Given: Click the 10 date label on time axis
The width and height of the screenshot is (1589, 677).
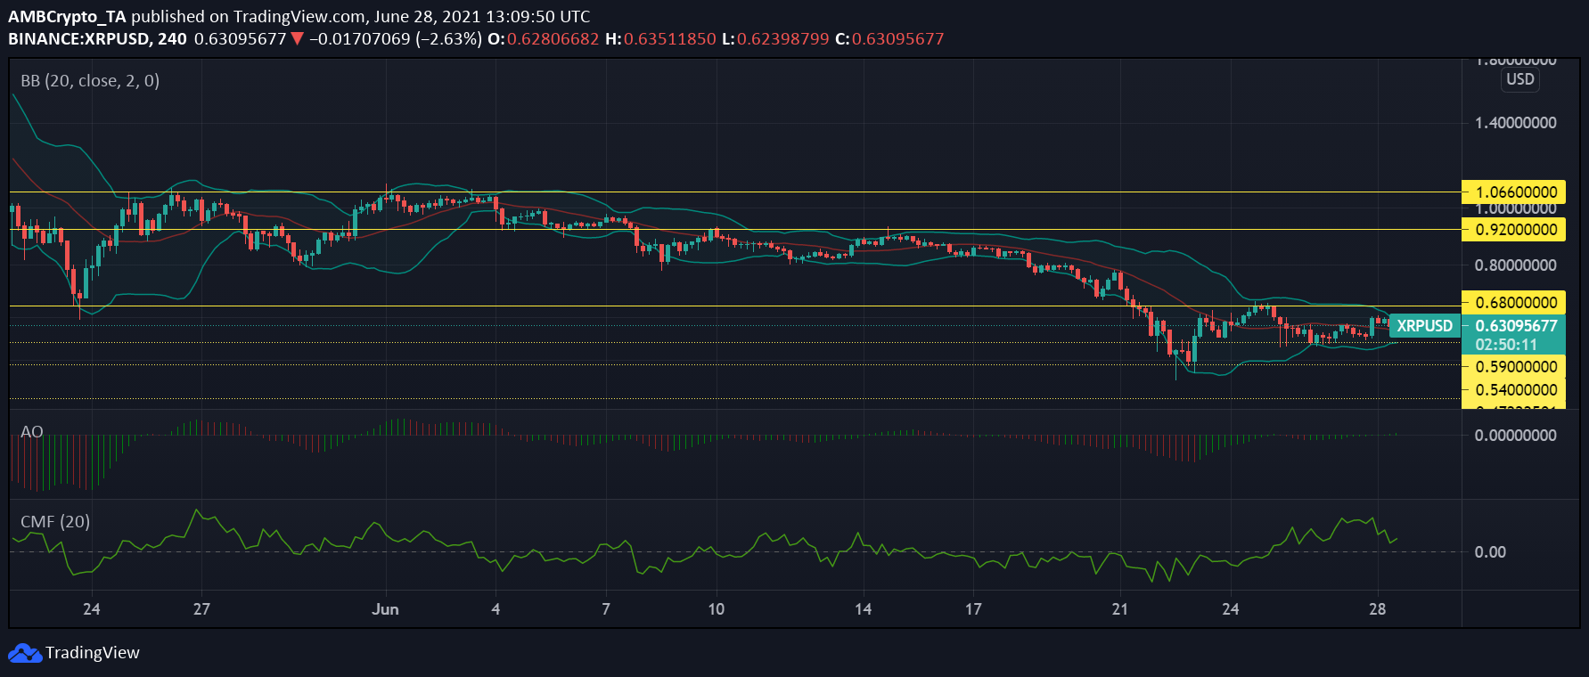Looking at the screenshot, I should point(716,609).
